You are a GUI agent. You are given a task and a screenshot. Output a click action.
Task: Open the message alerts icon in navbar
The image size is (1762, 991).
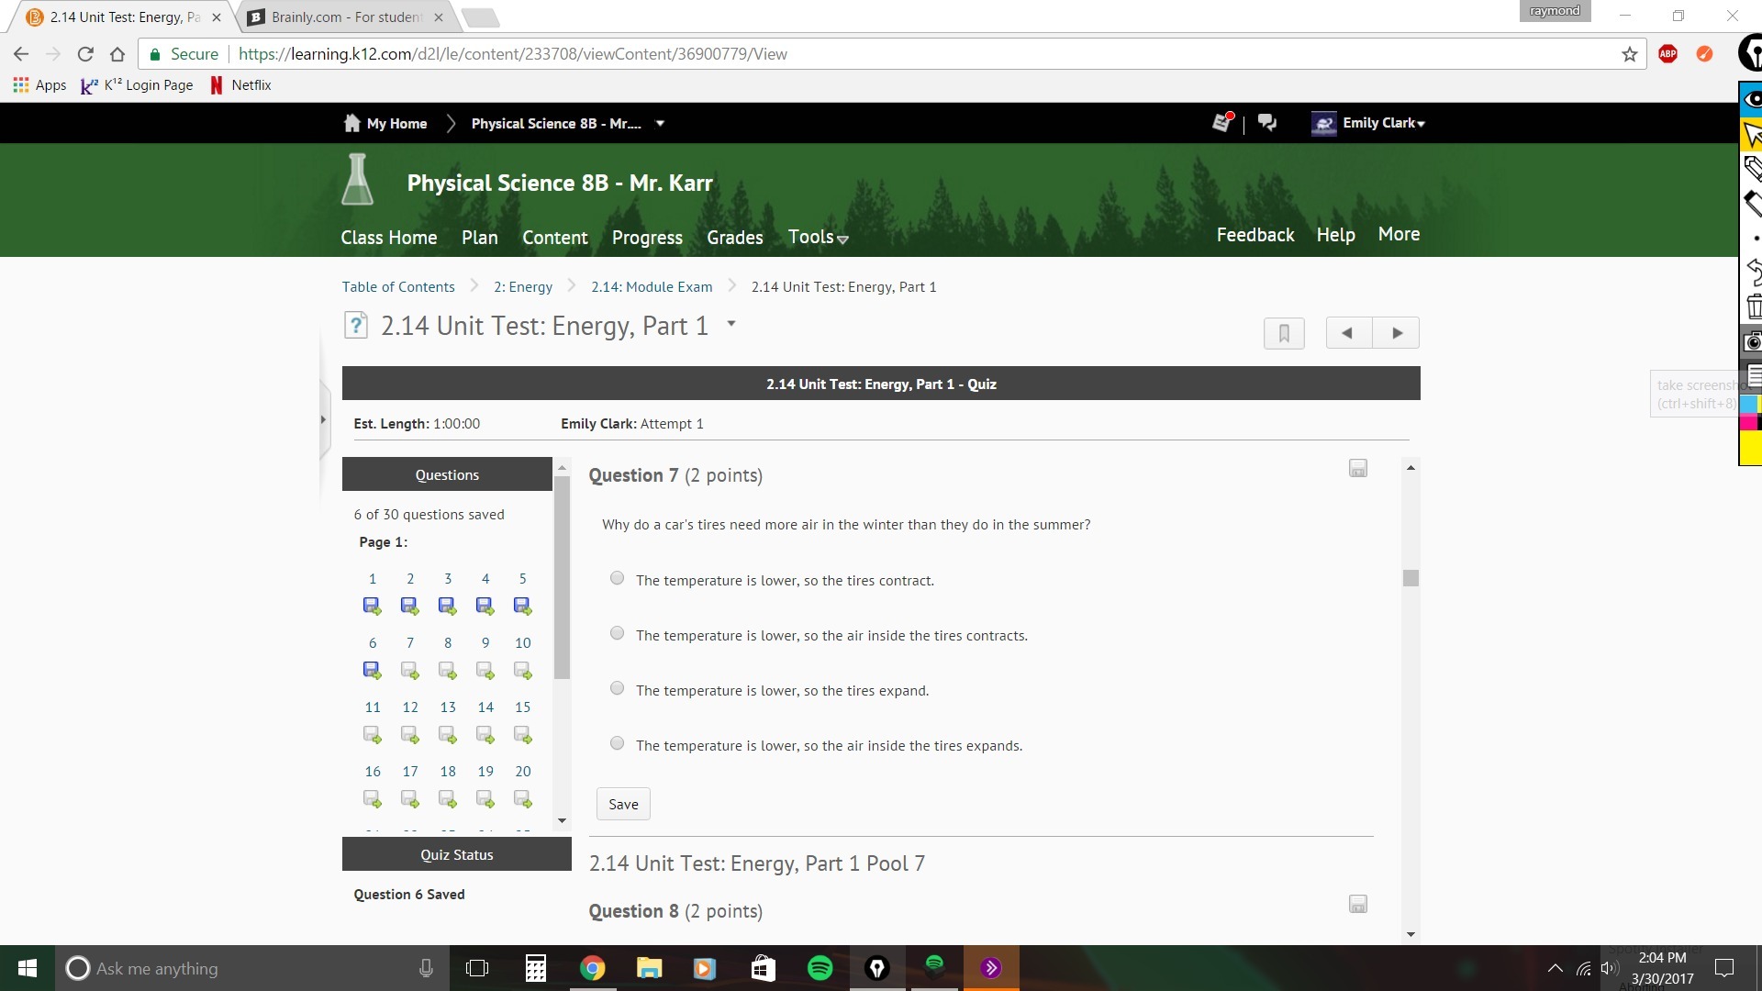(x=1221, y=123)
